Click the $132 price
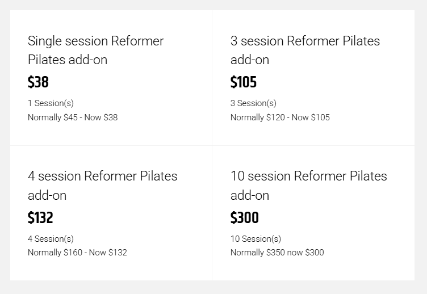427x294 pixels. (40, 217)
